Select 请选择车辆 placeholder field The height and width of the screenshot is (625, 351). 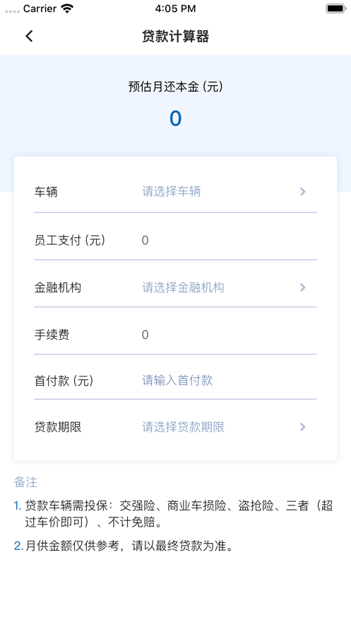pyautogui.click(x=172, y=192)
